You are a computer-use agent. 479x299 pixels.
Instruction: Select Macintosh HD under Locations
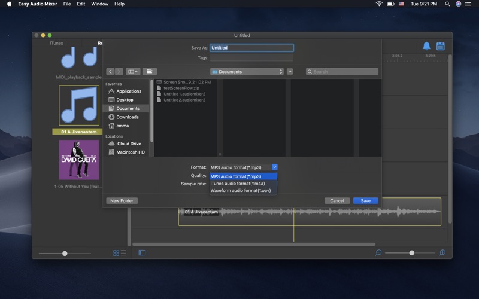(127, 152)
